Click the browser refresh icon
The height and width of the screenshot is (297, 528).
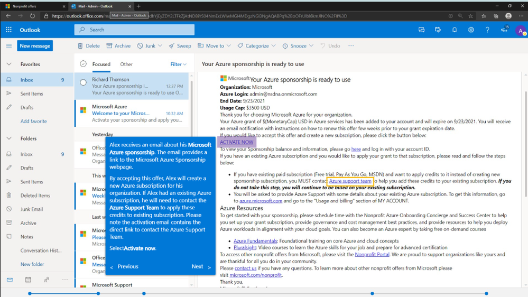click(x=32, y=16)
